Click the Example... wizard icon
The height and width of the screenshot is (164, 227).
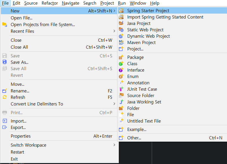point(121,129)
